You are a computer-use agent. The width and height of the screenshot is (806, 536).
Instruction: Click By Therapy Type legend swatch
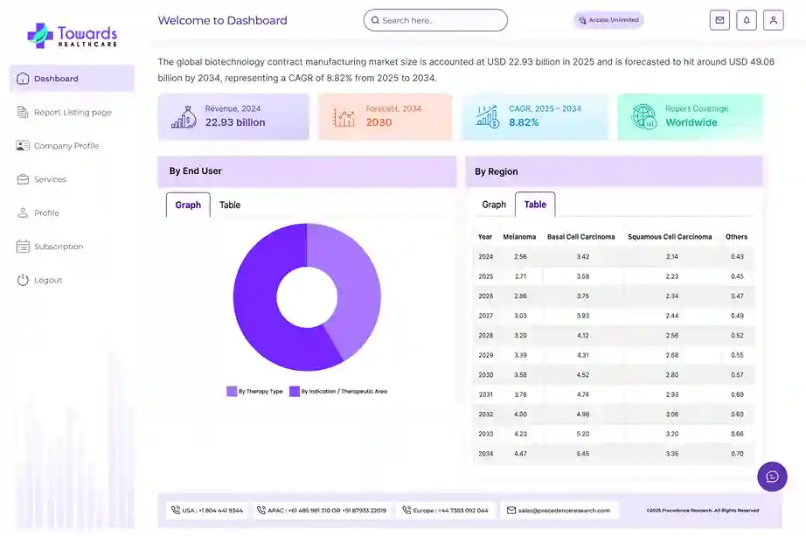click(232, 392)
